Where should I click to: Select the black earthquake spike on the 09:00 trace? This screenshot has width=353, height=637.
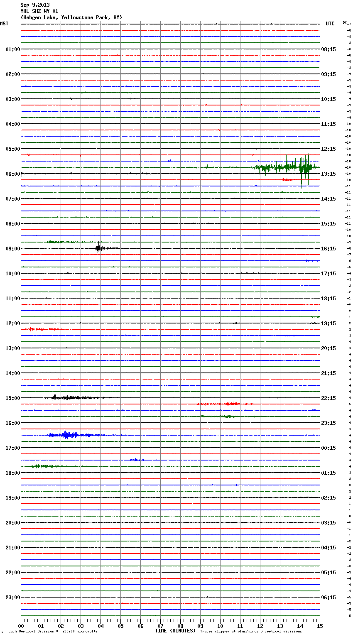(x=98, y=248)
